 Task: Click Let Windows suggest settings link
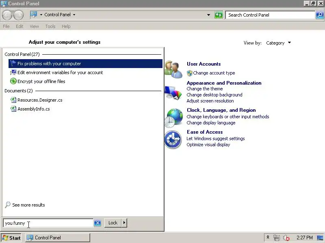[216, 139]
